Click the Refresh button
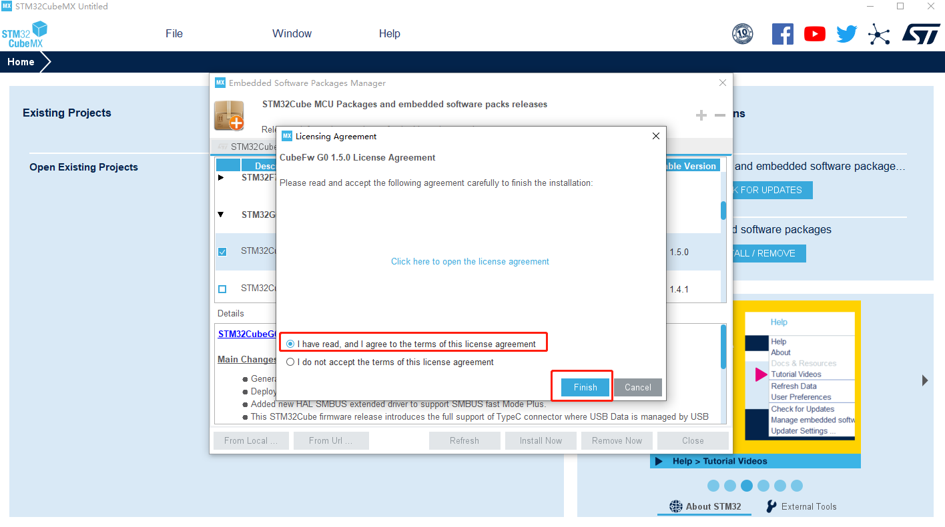 click(x=464, y=440)
